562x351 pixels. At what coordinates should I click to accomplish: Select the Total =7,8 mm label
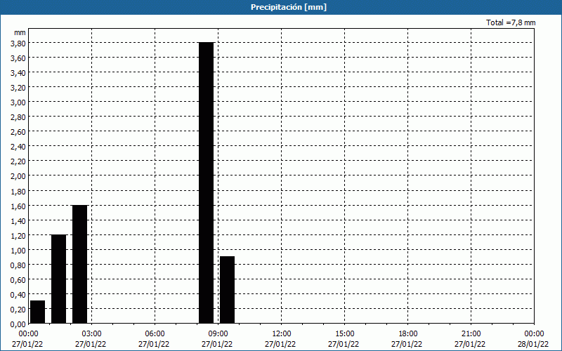coord(511,22)
